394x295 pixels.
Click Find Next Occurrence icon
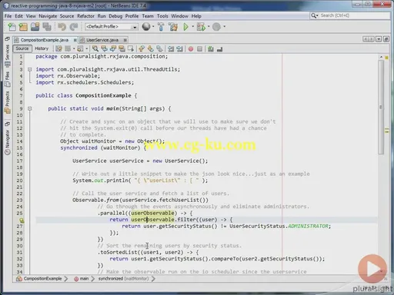pyautogui.click(x=113, y=48)
